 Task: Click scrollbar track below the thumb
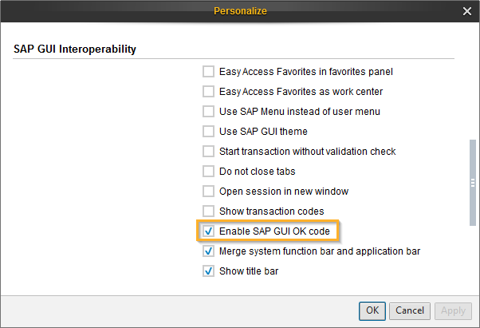click(x=472, y=255)
